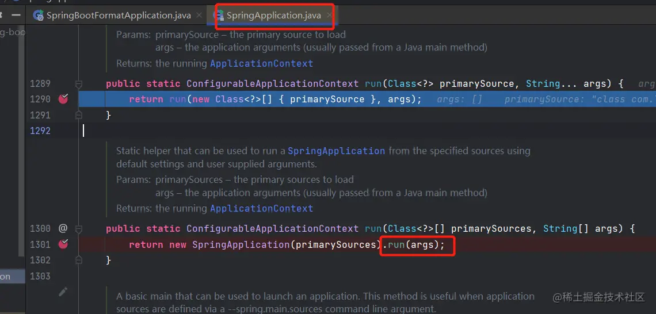This screenshot has width=656, height=314.
Task: Click the SpringBootFormatApplication.java file type icon
Action: pos(39,16)
